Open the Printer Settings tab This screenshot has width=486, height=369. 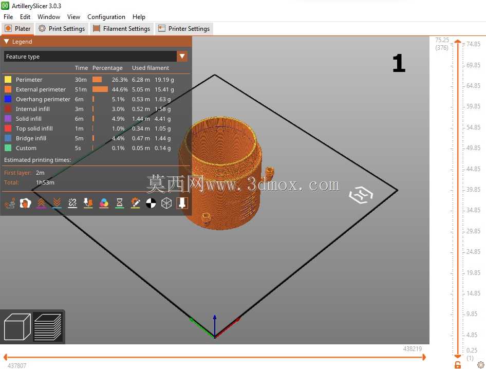184,29
